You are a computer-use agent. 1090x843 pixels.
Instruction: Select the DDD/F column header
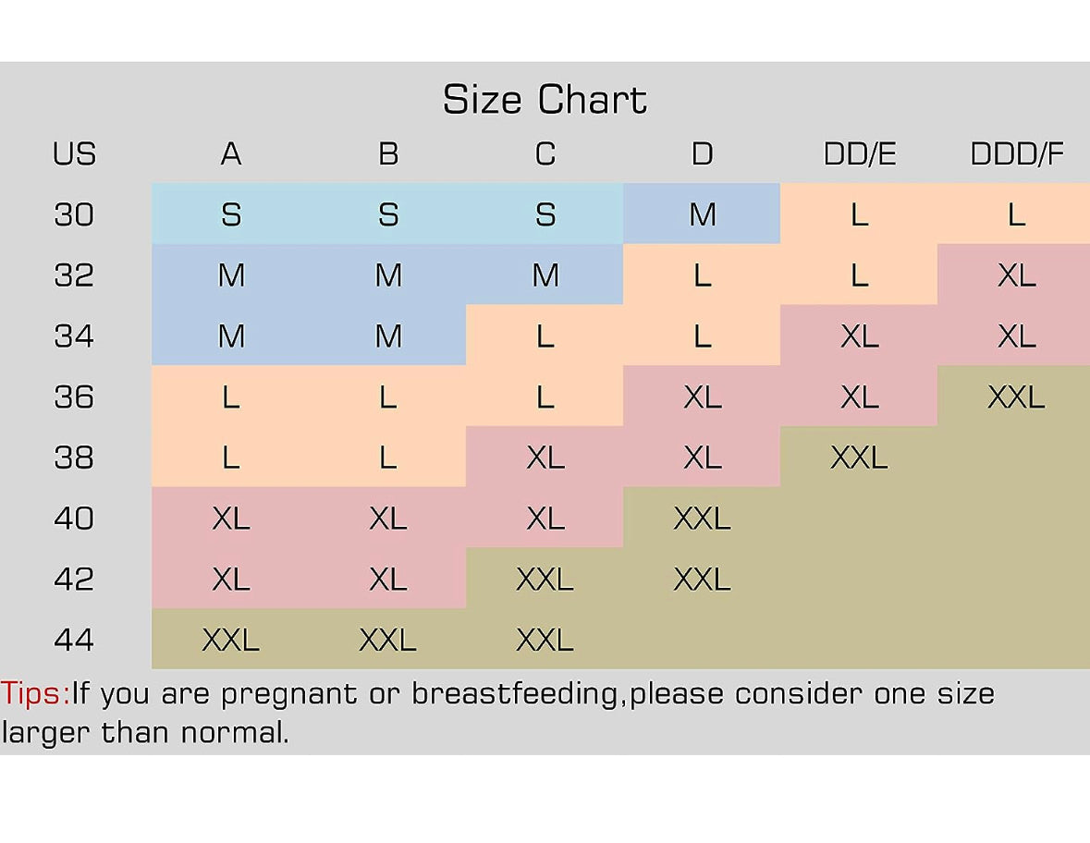pos(1016,154)
